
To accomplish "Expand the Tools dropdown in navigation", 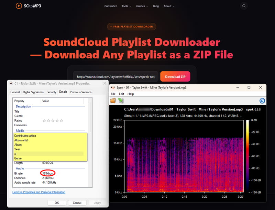I will coord(126,6).
